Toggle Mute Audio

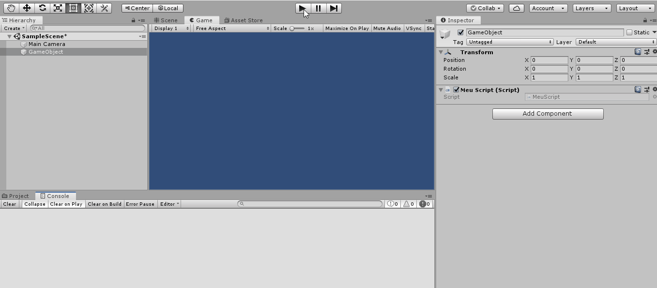pos(387,28)
